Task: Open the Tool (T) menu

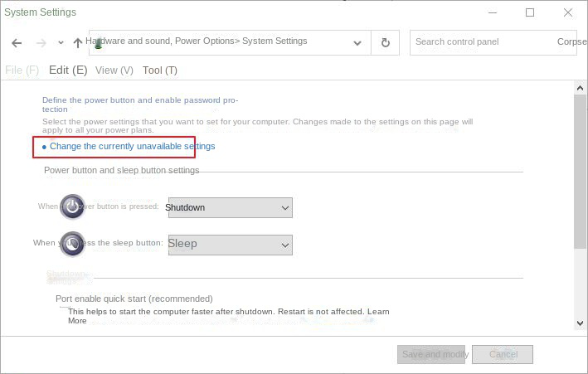Action: (160, 70)
